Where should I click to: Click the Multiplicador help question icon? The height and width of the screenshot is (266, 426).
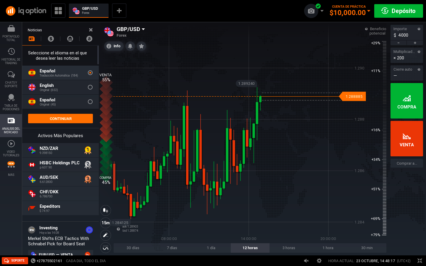click(419, 52)
